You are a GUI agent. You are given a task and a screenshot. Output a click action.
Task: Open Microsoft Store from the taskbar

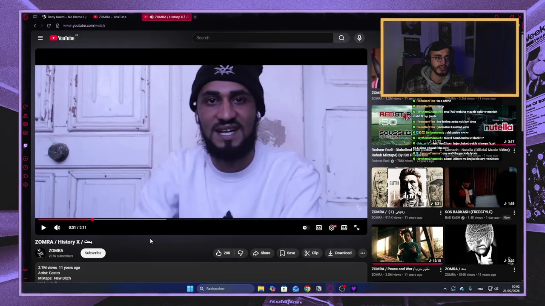pos(284,289)
